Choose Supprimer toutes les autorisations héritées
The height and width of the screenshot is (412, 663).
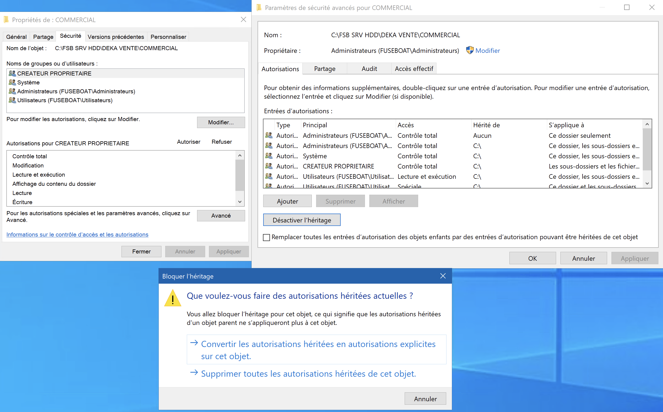309,374
